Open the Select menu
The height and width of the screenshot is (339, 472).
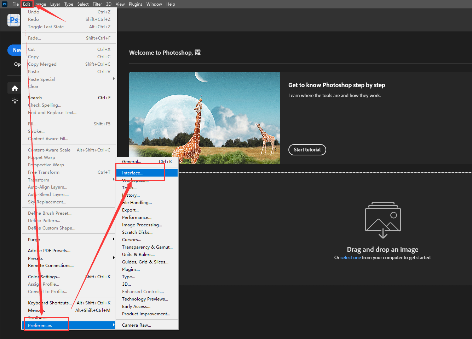83,4
